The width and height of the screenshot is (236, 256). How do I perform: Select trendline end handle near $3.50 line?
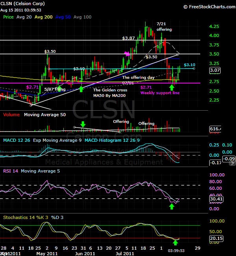(x=178, y=55)
